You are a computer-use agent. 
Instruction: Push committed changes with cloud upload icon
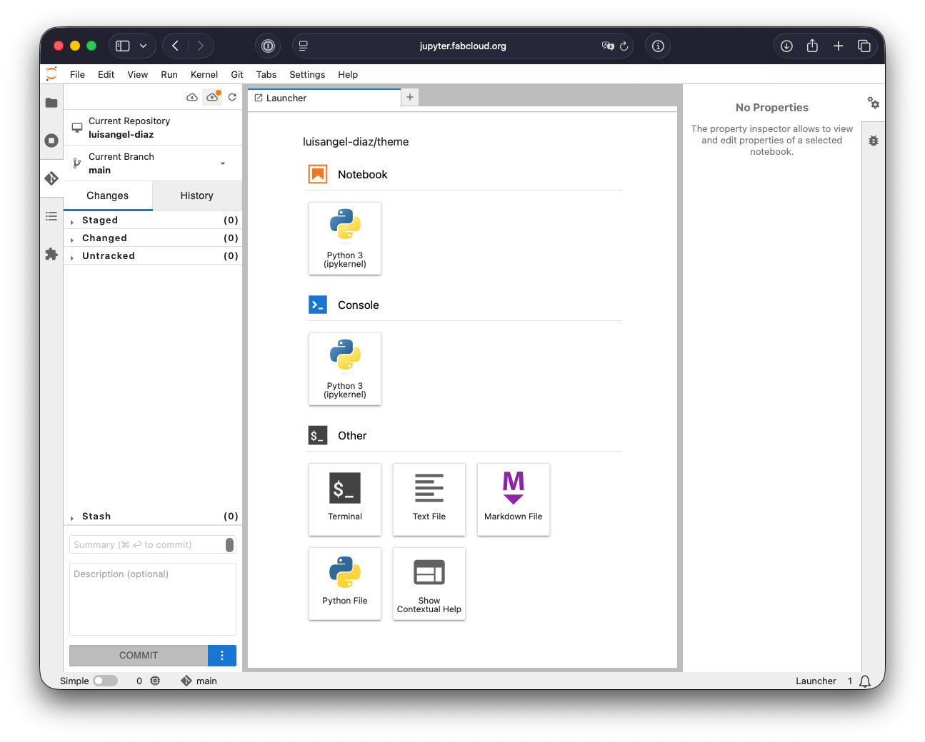pyautogui.click(x=212, y=97)
